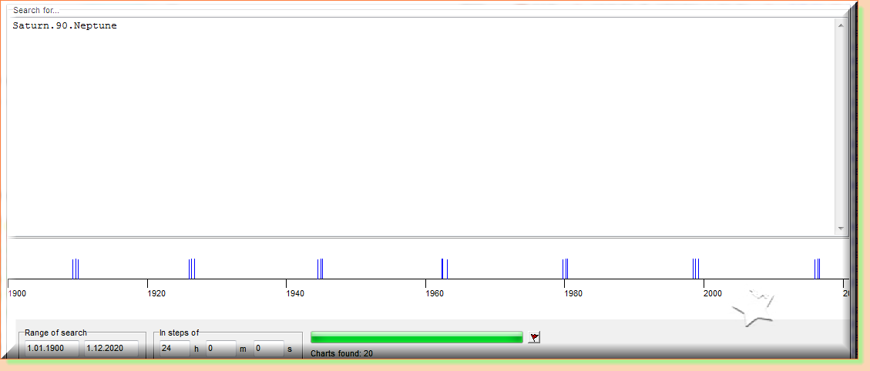The width and height of the screenshot is (870, 371).
Task: Click the 1940 timeline year label
Action: point(296,293)
